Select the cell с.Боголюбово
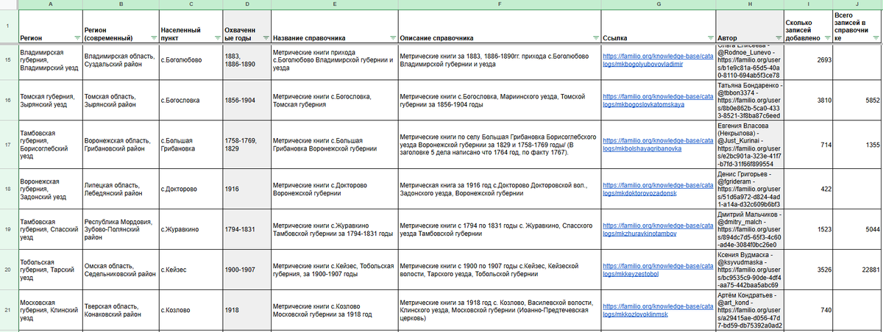Screen dimensions: 883x332 pos(190,60)
